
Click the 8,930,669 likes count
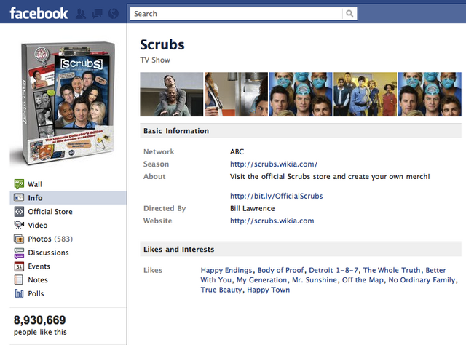point(39,320)
